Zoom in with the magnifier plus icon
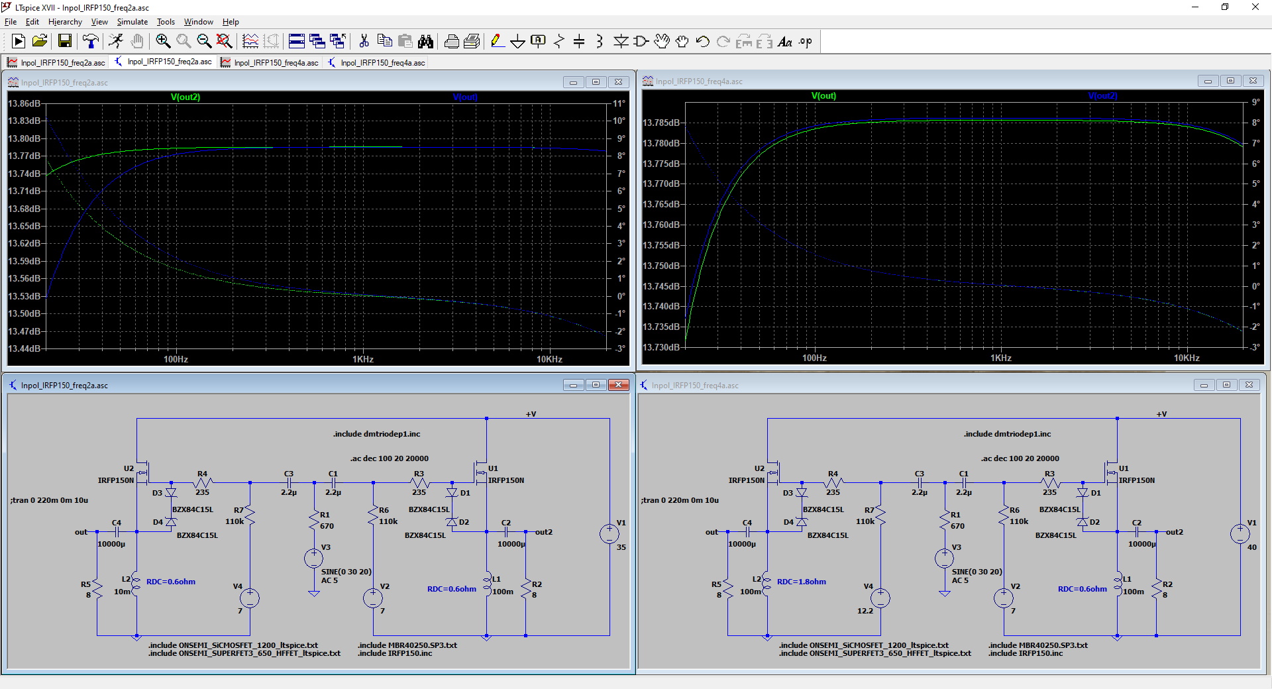This screenshot has height=689, width=1272. 163,42
